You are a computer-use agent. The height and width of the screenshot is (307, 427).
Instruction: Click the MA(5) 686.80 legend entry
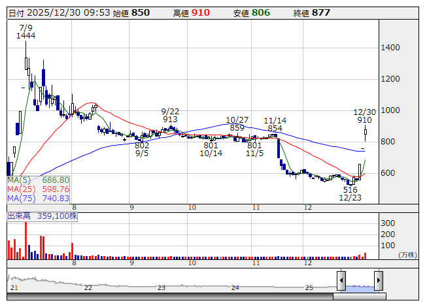pos(38,180)
